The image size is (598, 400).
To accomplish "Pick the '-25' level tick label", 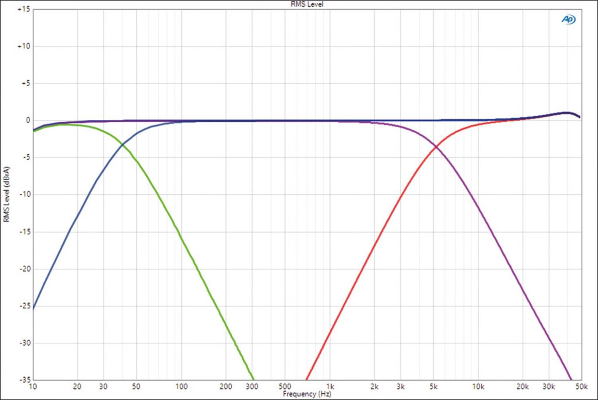I will click(x=25, y=306).
